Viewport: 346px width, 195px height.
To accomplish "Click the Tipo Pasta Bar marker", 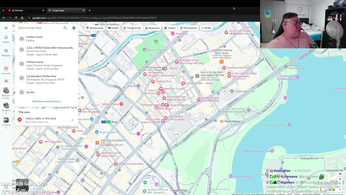I will 183,83.
